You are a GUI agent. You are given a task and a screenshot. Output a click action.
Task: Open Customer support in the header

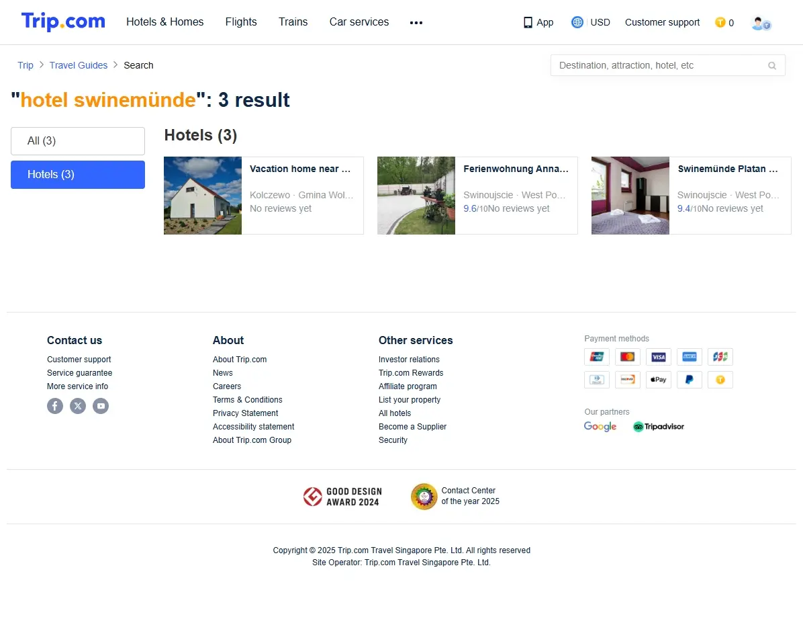click(x=662, y=23)
